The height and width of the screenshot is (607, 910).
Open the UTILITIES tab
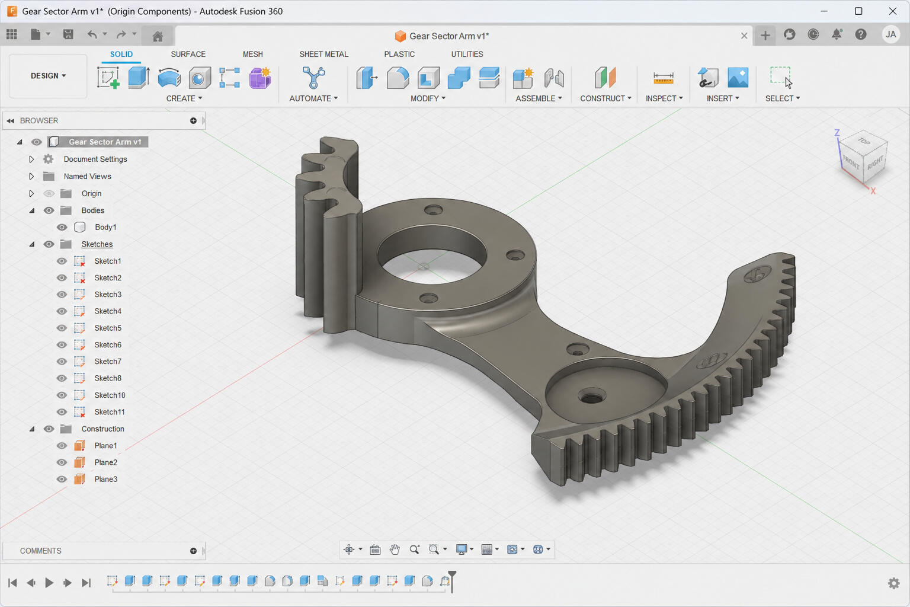tap(467, 54)
